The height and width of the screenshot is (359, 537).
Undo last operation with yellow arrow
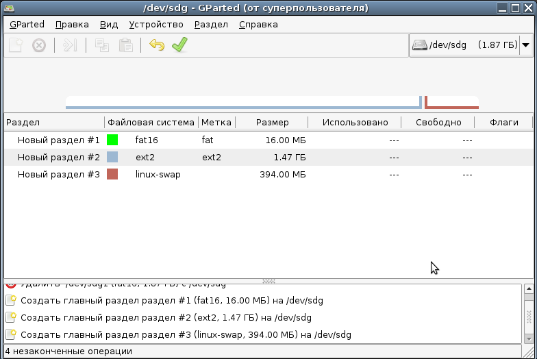coord(157,45)
